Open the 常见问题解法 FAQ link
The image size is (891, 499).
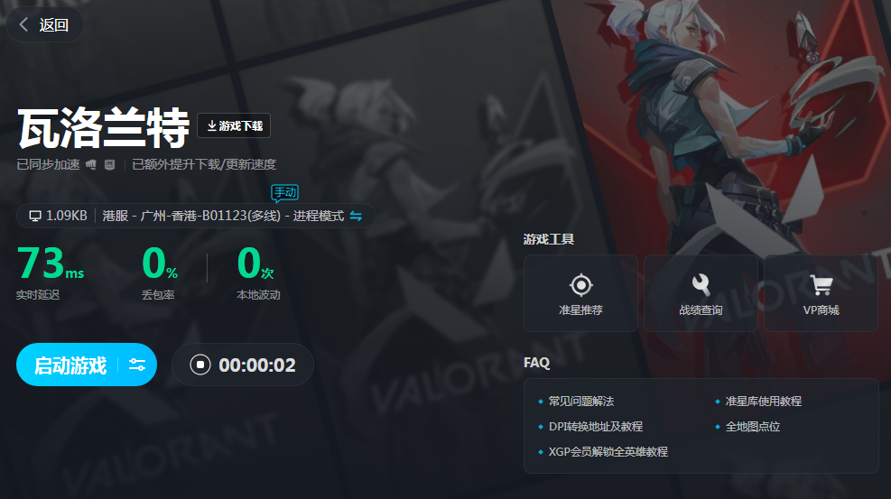[x=580, y=402]
